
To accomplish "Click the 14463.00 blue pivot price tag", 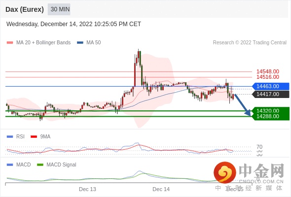I will tap(271, 86).
